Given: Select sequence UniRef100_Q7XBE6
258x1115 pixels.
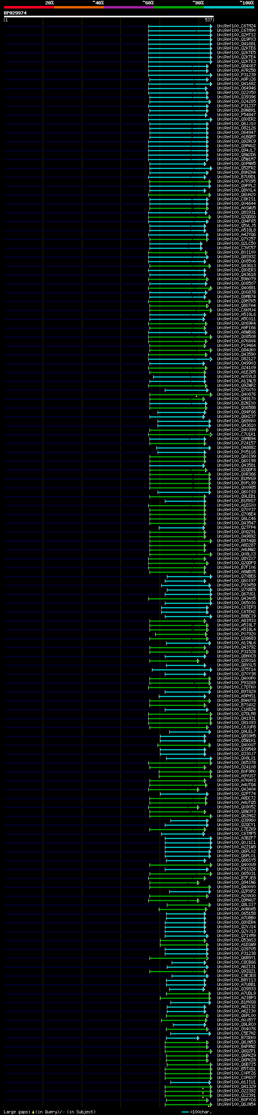Looking at the screenshot, I should pos(236,576).
